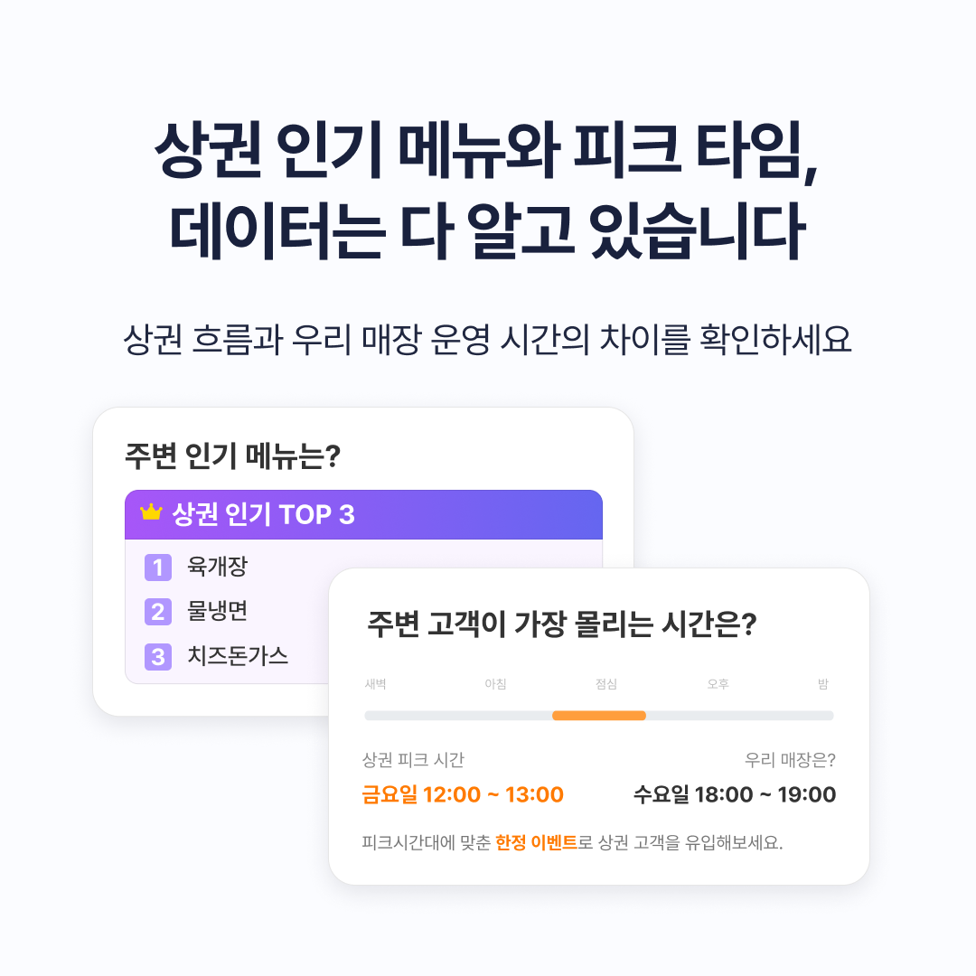Click the 점심 time label
This screenshot has height=976, width=976.
coord(605,684)
